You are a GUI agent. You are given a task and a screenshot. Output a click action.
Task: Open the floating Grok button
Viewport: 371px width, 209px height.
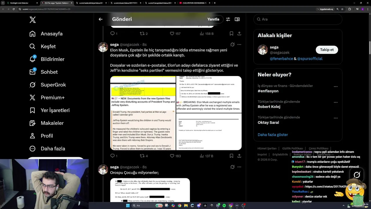357,175
